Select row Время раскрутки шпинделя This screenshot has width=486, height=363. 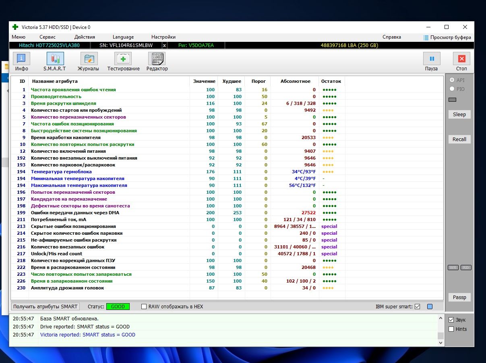178,103
